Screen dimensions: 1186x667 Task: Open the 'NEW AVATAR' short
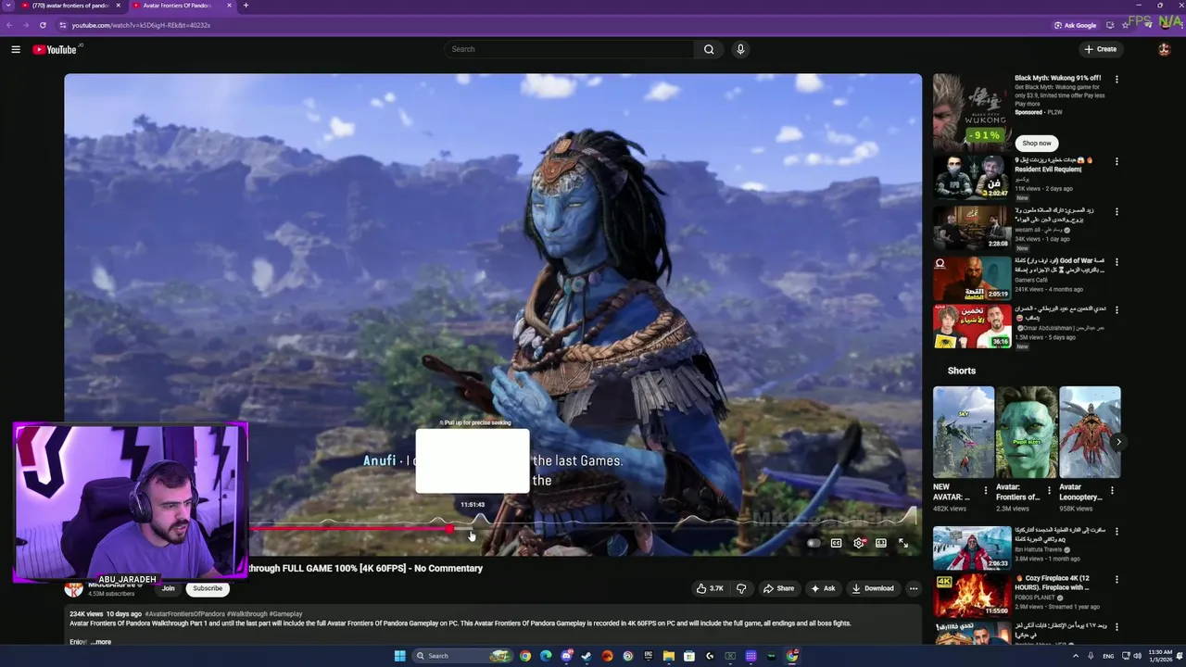(964, 432)
